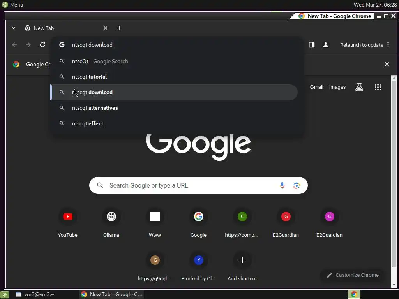The image size is (399, 299).
Task: Open the red E2Guardian shortcut
Action: 286,223
